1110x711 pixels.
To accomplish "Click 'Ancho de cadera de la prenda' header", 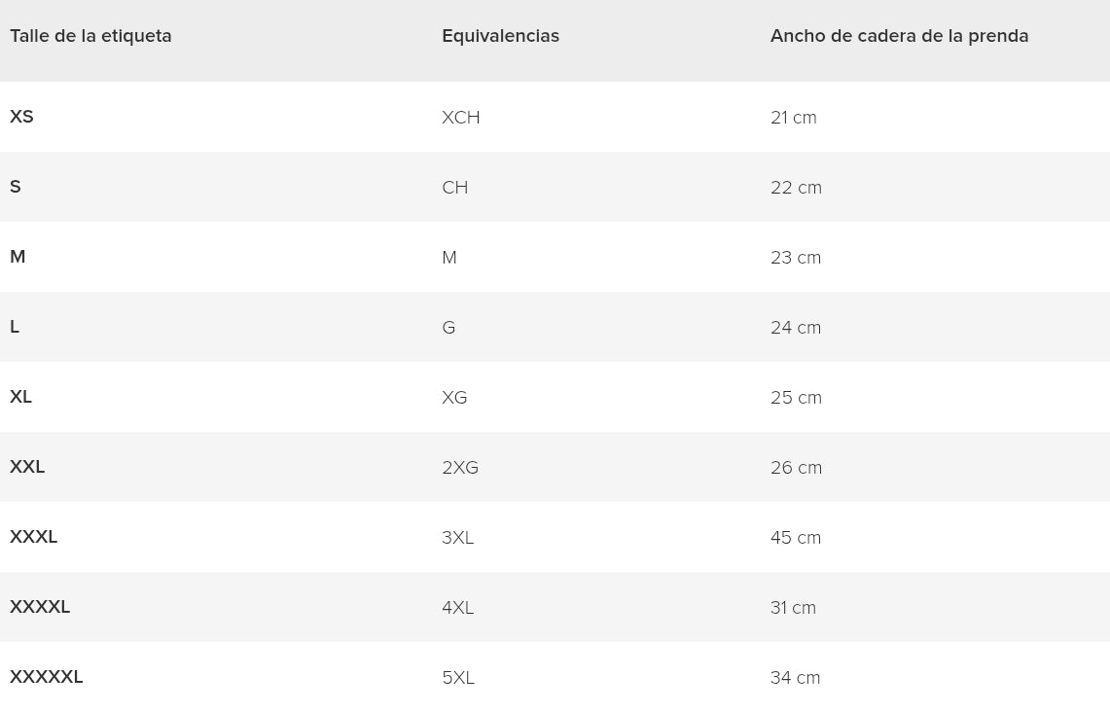I will tap(899, 36).
